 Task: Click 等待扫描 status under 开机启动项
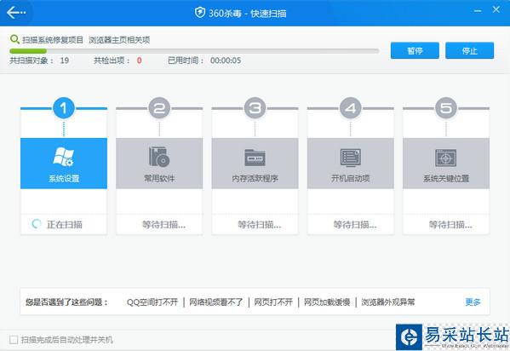tap(355, 224)
